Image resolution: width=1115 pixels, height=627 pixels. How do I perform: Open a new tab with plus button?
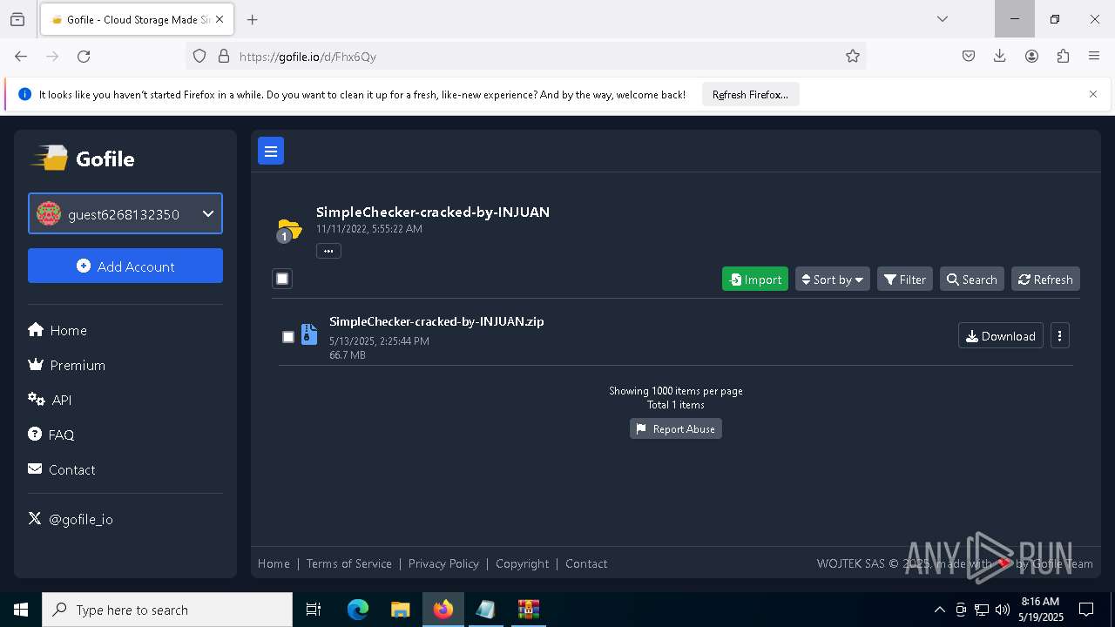[252, 19]
